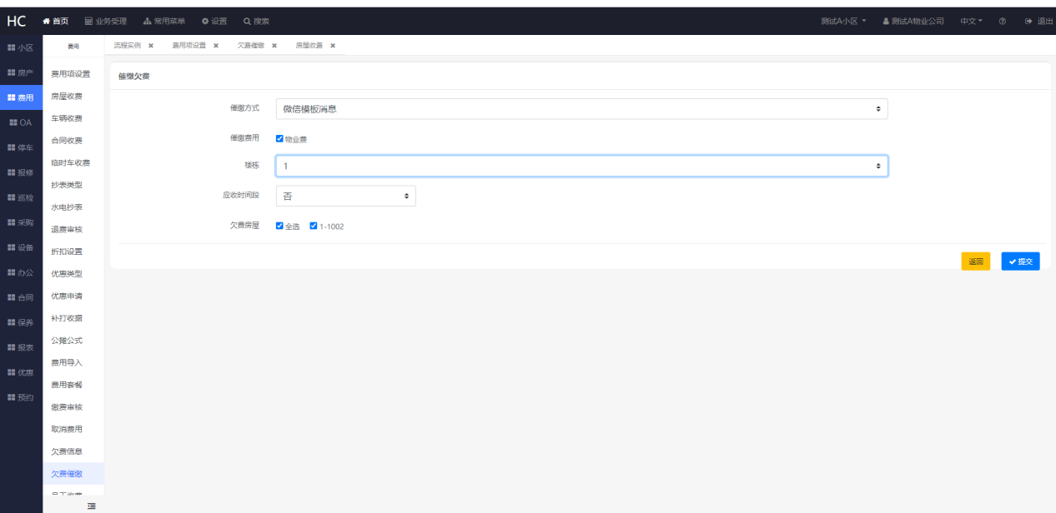The height and width of the screenshot is (513, 1056).
Task: Click the yellow 返回 button
Action: coord(975,261)
